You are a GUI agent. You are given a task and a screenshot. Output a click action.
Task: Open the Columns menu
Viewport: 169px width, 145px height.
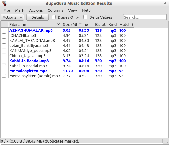pyautogui.click(x=55, y=10)
